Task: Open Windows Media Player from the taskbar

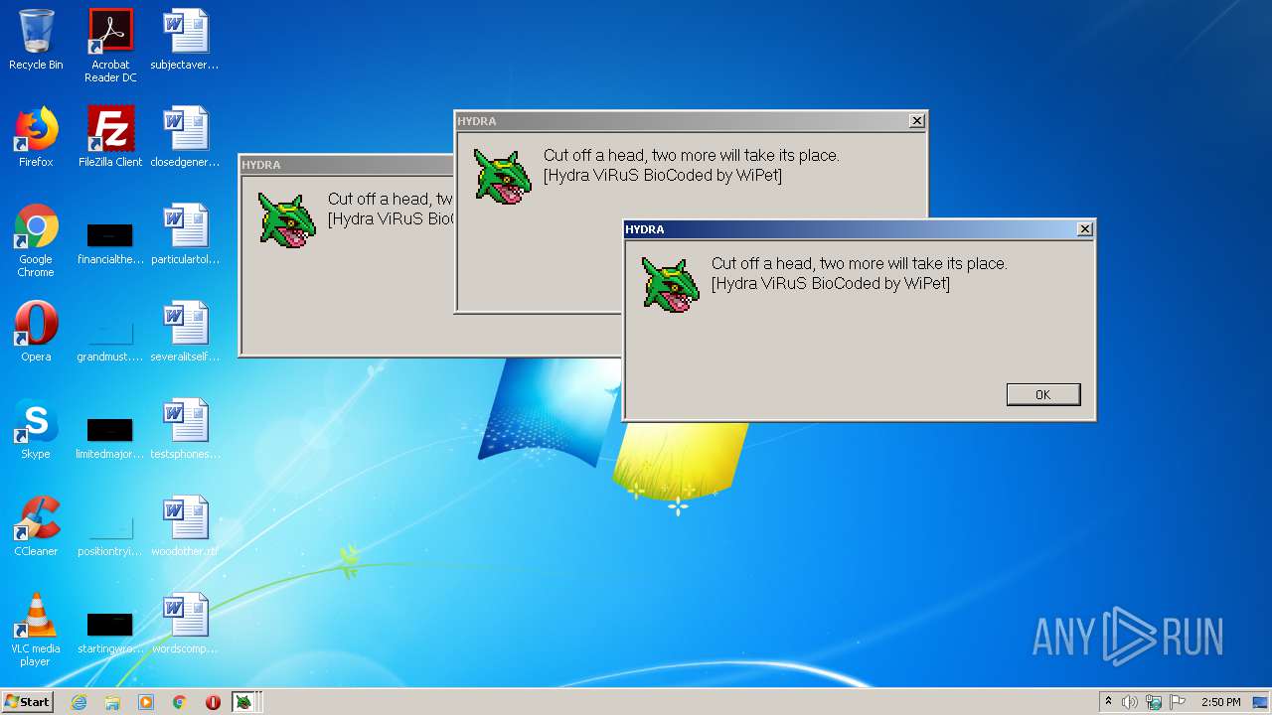Action: [146, 702]
